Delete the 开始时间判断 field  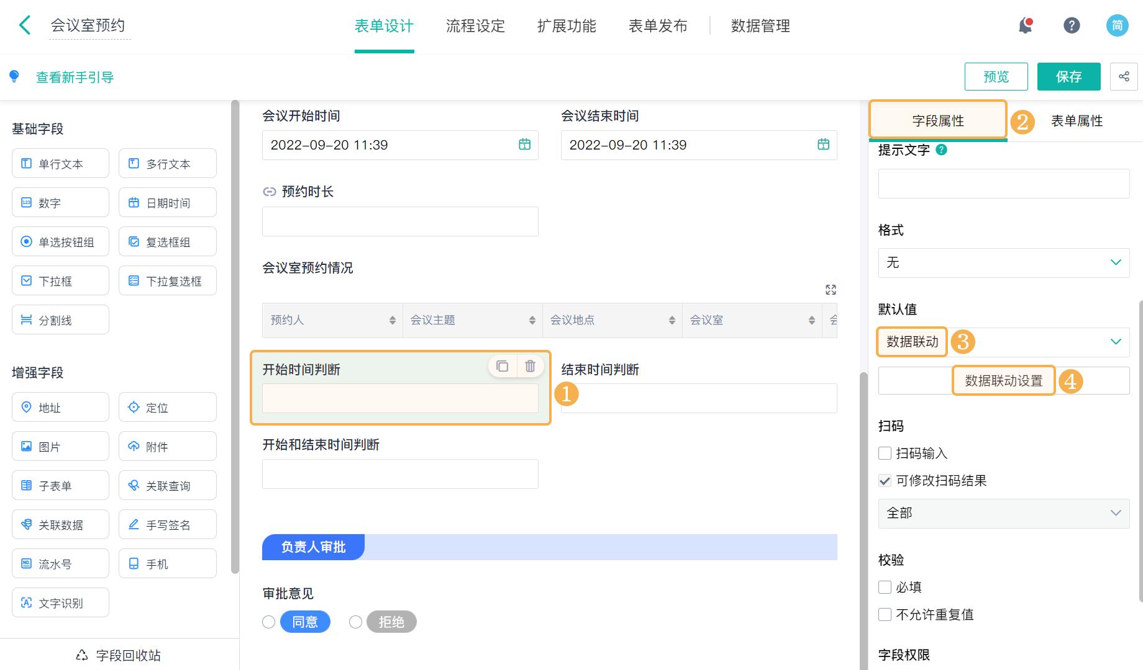(x=531, y=366)
